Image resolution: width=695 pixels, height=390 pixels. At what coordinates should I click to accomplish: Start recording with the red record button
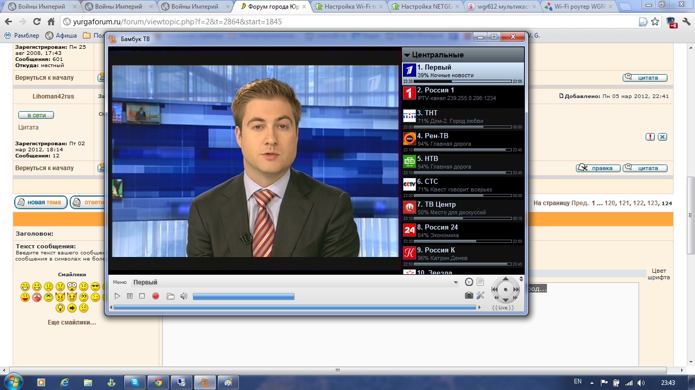tap(156, 296)
